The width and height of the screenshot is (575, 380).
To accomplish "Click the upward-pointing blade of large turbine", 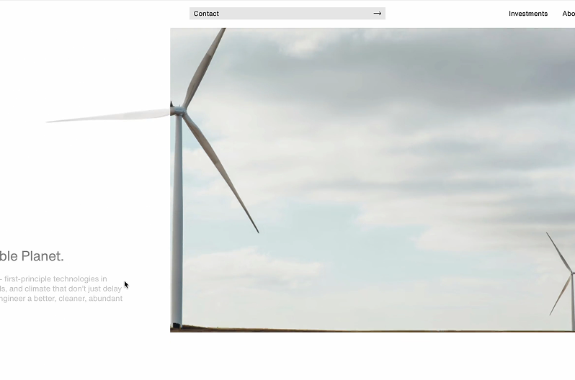I will point(204,66).
